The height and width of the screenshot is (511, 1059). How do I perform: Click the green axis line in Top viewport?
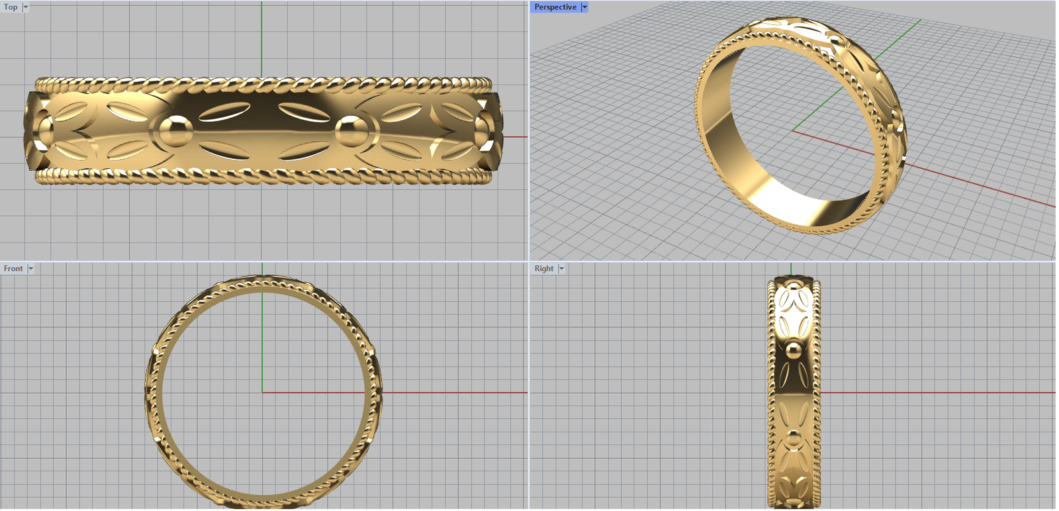tap(261, 40)
